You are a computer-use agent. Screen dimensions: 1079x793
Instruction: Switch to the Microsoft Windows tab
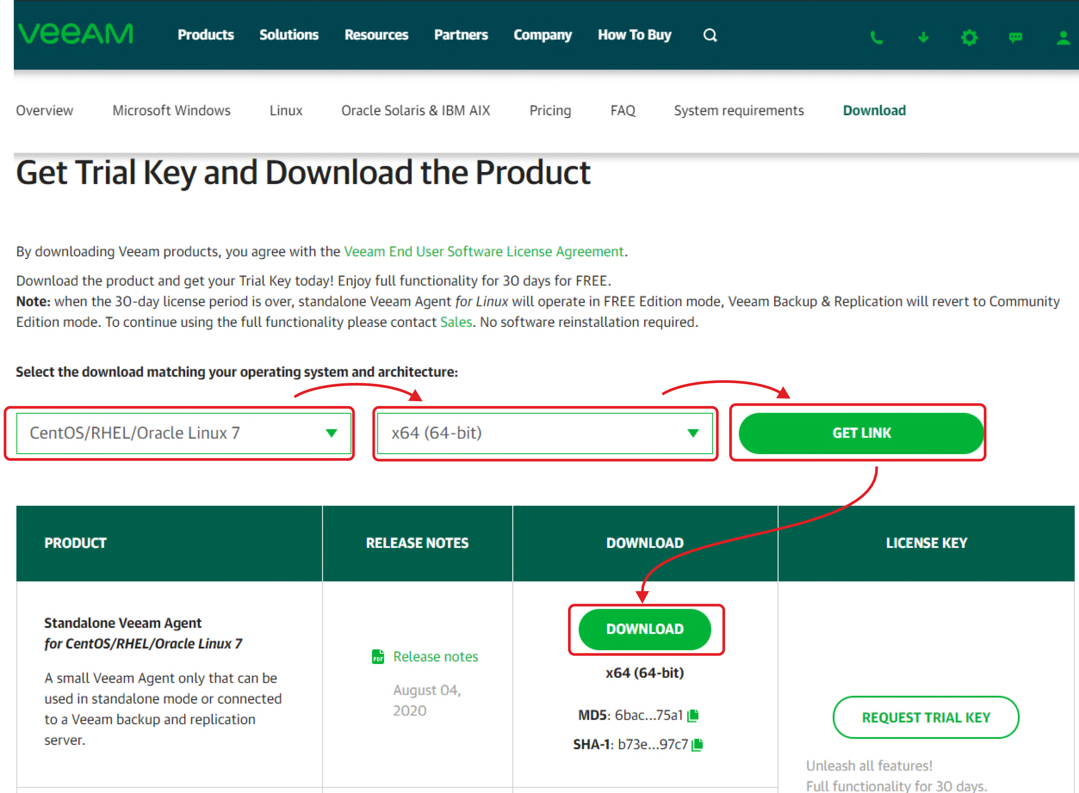171,110
